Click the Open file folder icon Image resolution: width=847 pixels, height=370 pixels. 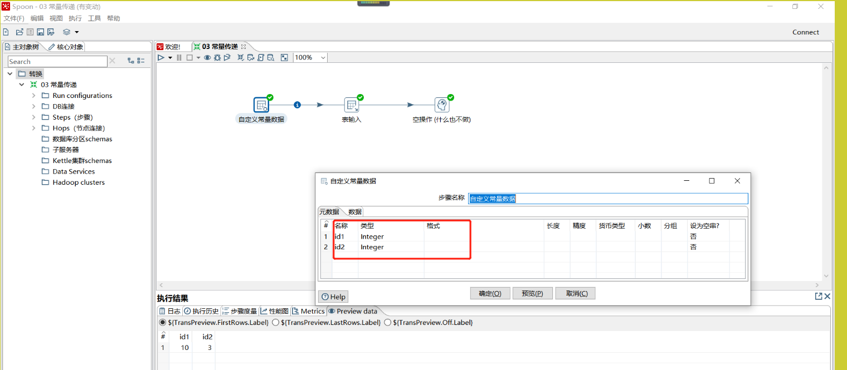point(20,32)
